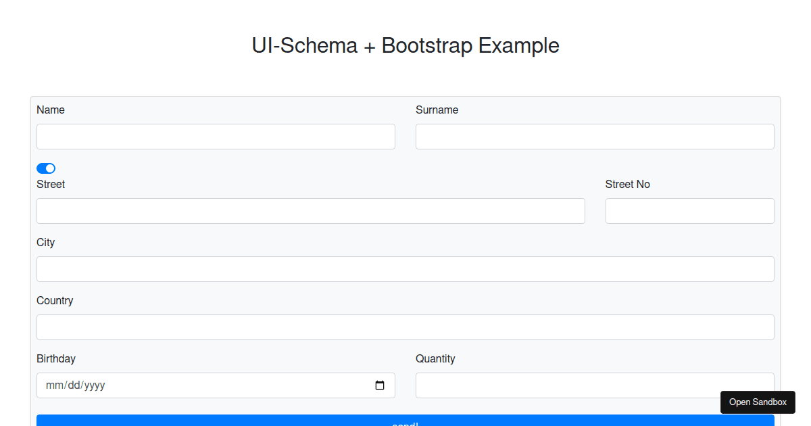Image resolution: width=811 pixels, height=426 pixels.
Task: Click the UI-Schema + Bootstrap Example heading
Action: (405, 45)
